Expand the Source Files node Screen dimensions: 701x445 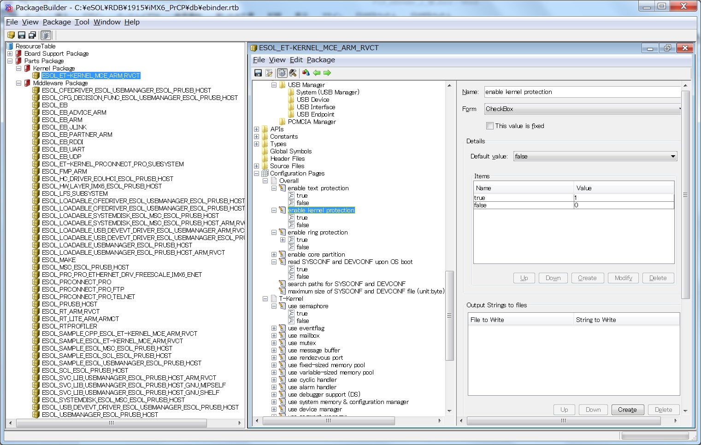tap(256, 166)
